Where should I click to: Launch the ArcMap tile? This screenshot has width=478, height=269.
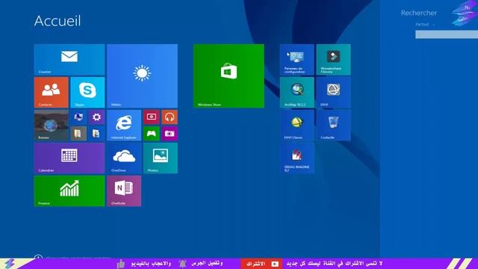point(297,93)
